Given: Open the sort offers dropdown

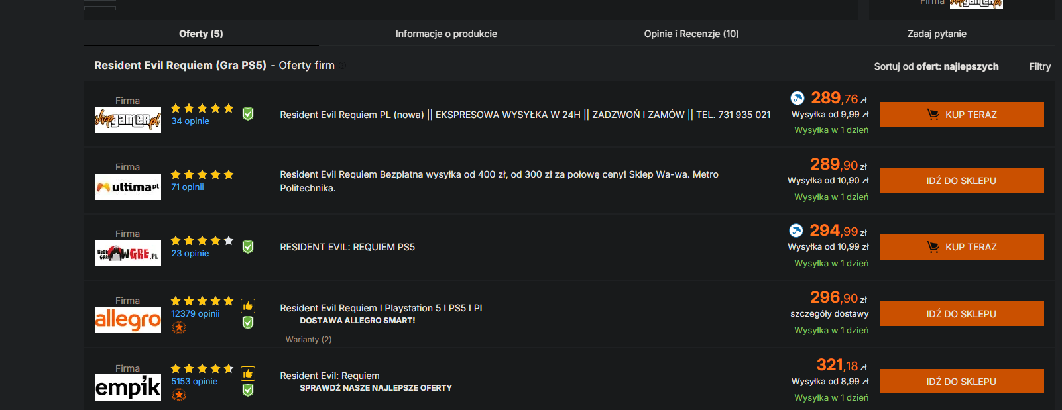Looking at the screenshot, I should pyautogui.click(x=936, y=66).
